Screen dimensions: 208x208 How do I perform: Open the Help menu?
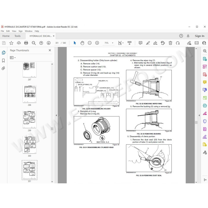(37, 31)
